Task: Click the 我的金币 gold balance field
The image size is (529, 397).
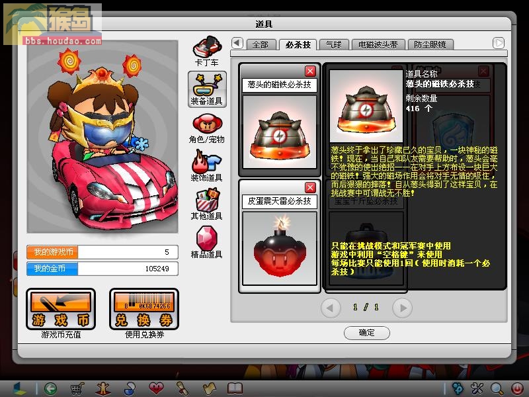Action: (102, 269)
